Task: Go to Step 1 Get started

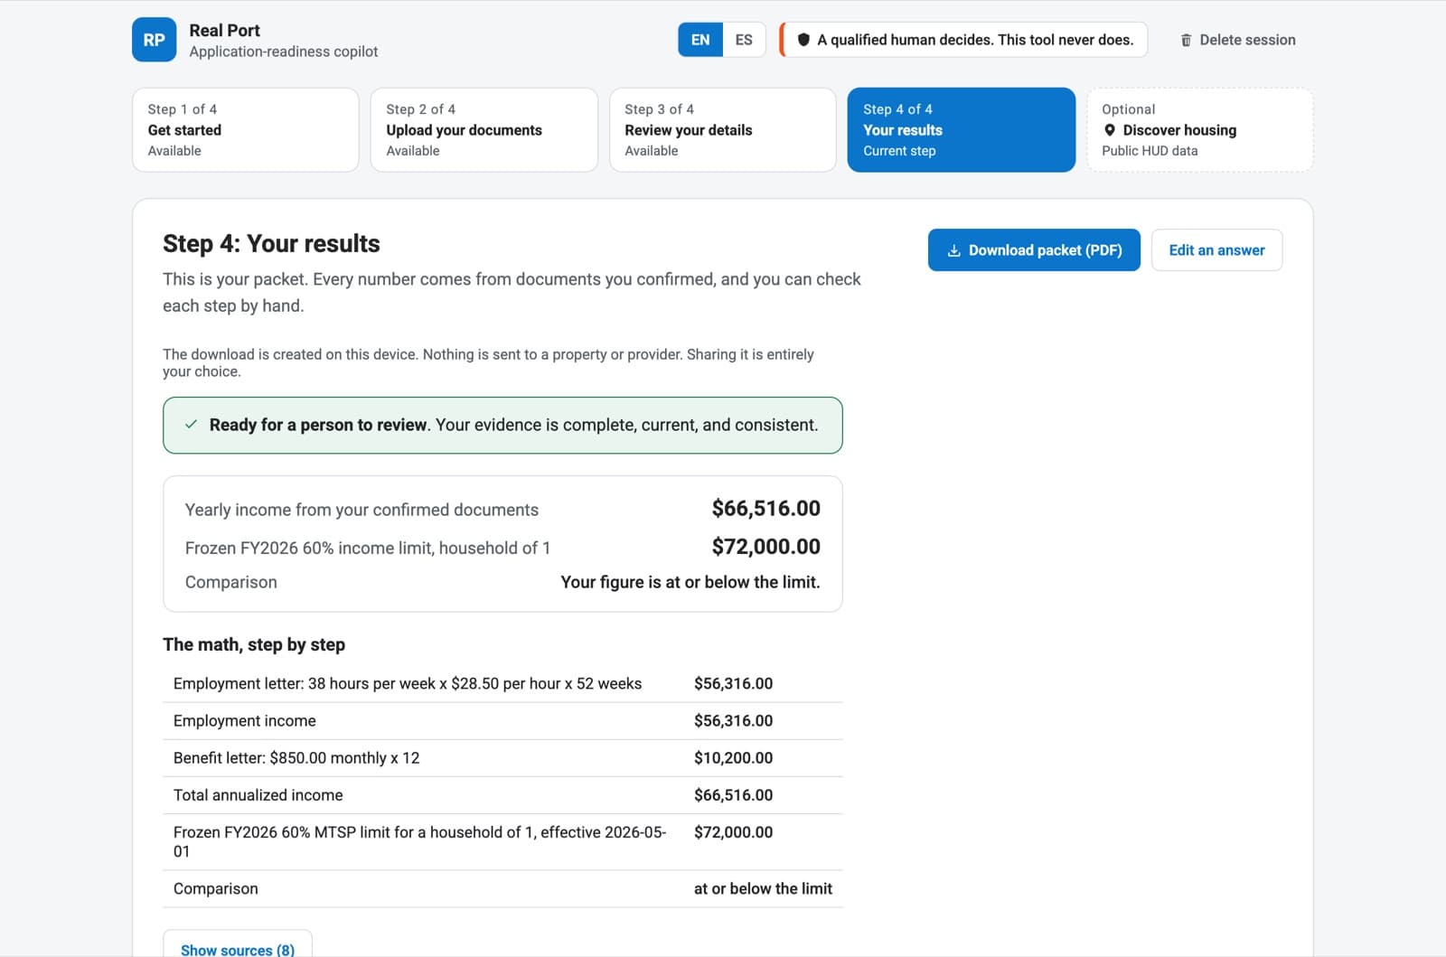Action: click(x=246, y=129)
